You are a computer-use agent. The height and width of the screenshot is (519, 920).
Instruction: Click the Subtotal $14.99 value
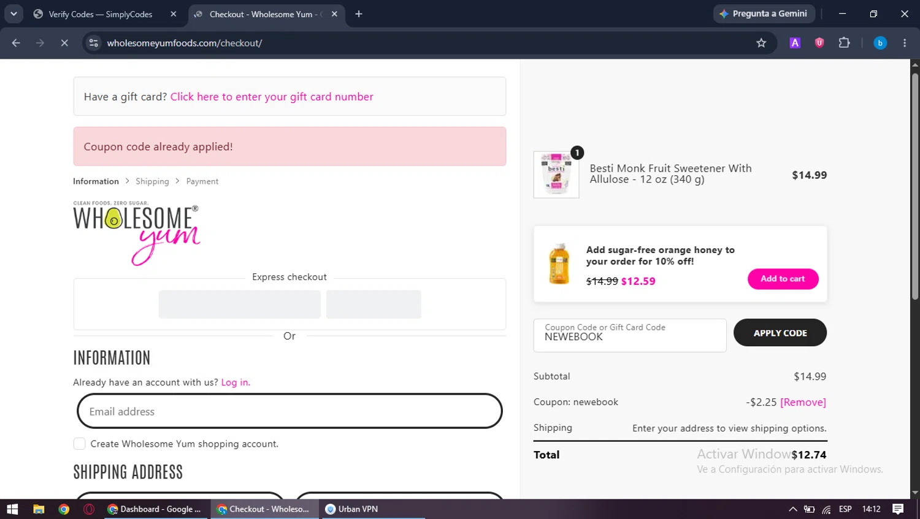click(x=810, y=376)
